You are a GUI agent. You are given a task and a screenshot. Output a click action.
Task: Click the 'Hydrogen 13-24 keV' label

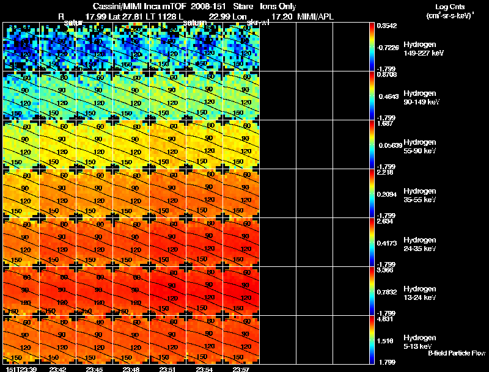tap(420, 293)
